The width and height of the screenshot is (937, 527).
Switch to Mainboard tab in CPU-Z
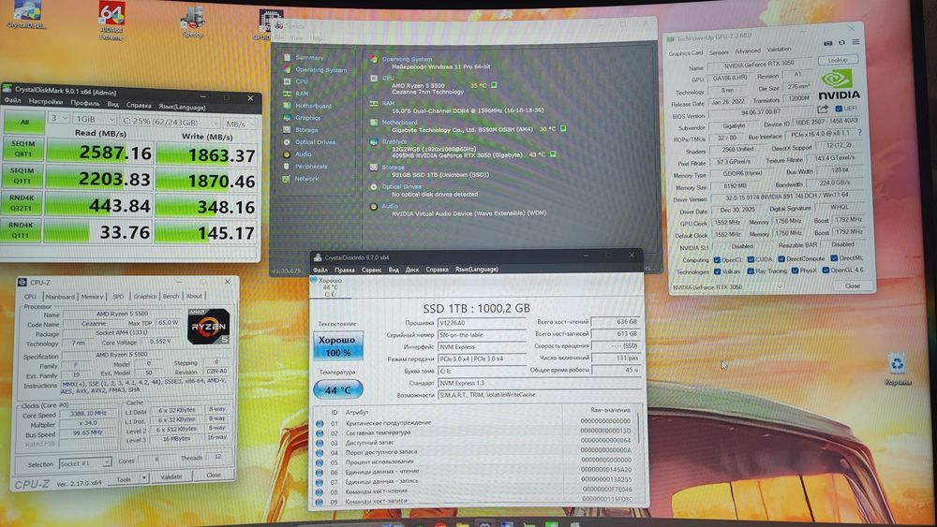pos(60,297)
